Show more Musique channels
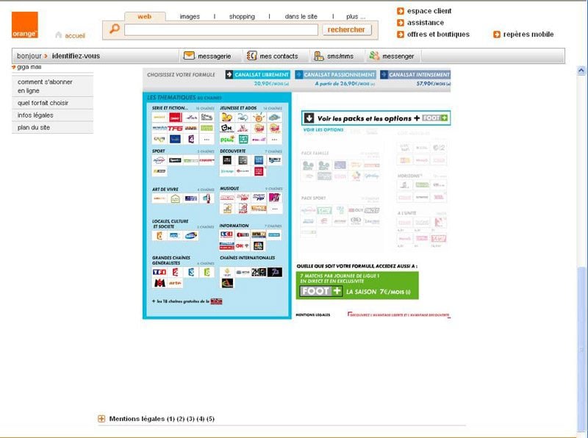Screen dimensions: 588x438 point(275,209)
